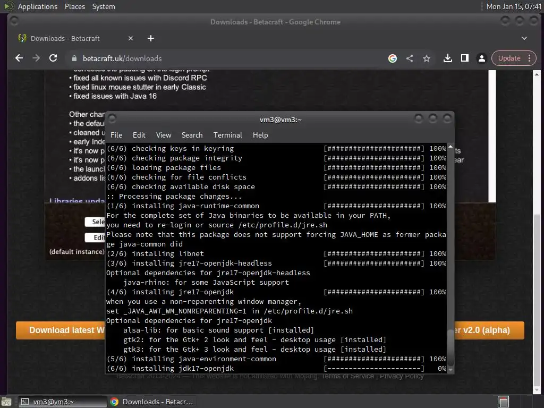Open System menu in top panel
The image size is (544, 408).
coord(104,6)
